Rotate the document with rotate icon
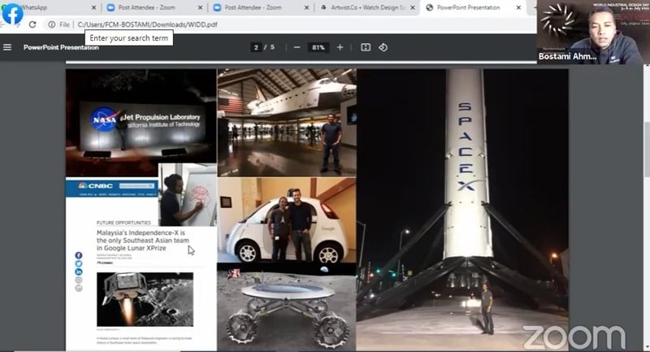 pos(383,47)
